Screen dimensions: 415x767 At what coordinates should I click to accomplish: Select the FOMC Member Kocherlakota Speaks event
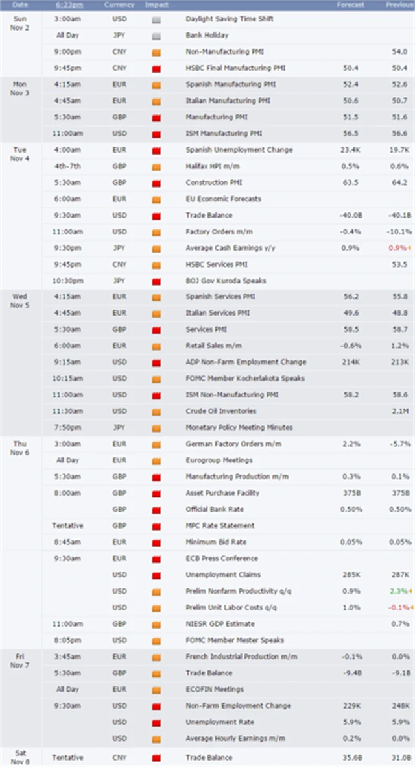[x=244, y=379]
